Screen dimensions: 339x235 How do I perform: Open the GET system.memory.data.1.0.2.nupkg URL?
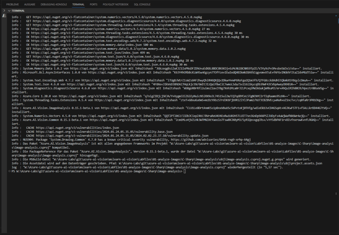click(109, 49)
